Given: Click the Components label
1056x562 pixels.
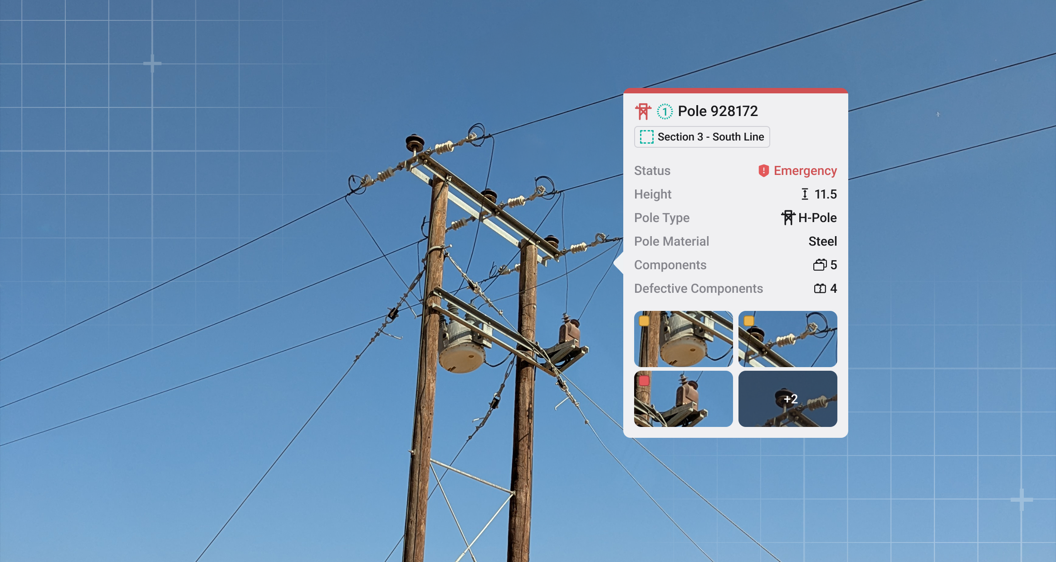Looking at the screenshot, I should pyautogui.click(x=670, y=265).
